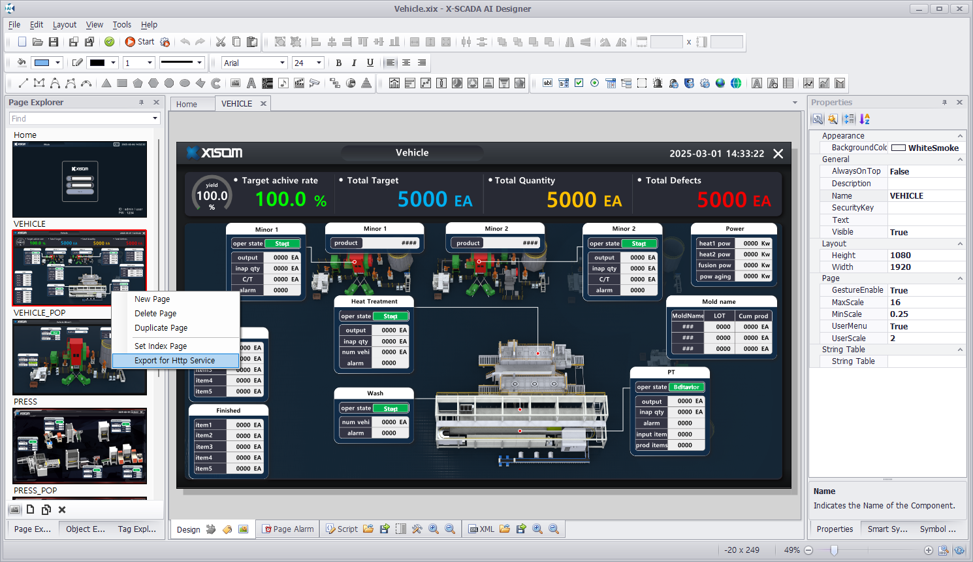The height and width of the screenshot is (562, 973).
Task: Insert a checkbox control component
Action: tap(579, 83)
